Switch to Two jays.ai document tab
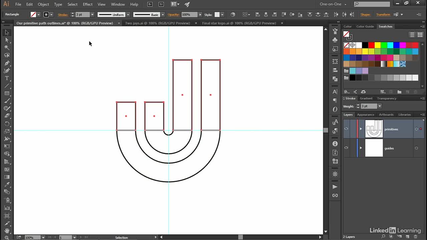 click(157, 23)
